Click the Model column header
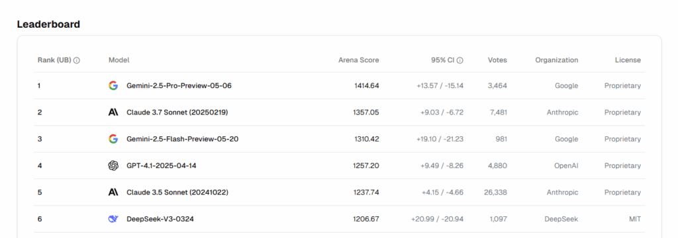Viewport: 678px width, 238px height. pyautogui.click(x=119, y=60)
